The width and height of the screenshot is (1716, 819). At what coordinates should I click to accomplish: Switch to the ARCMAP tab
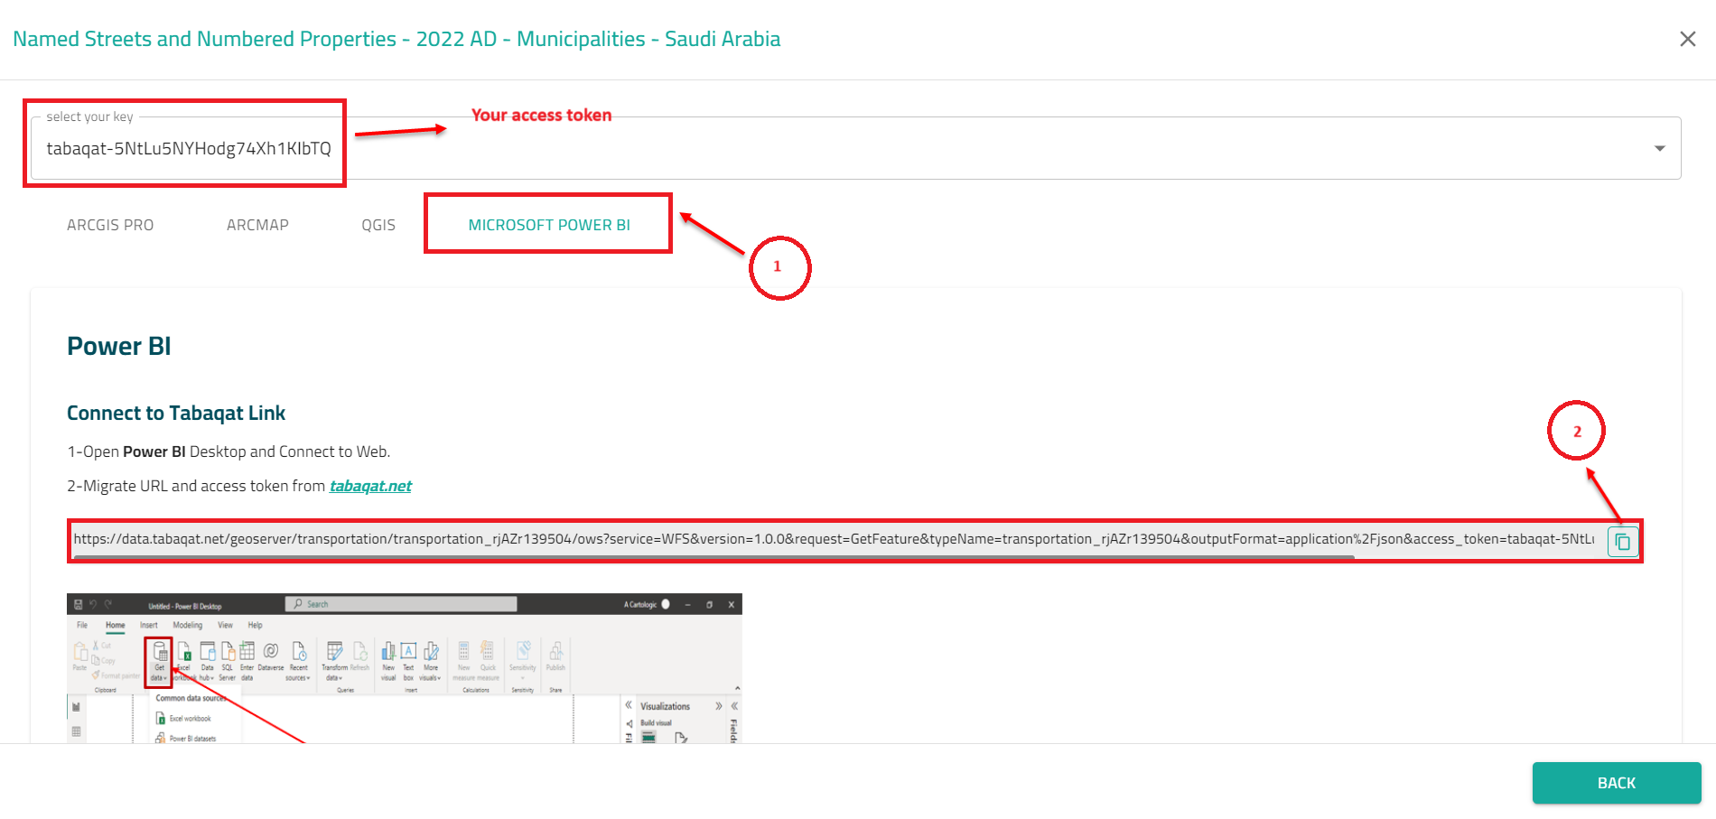[x=257, y=225]
